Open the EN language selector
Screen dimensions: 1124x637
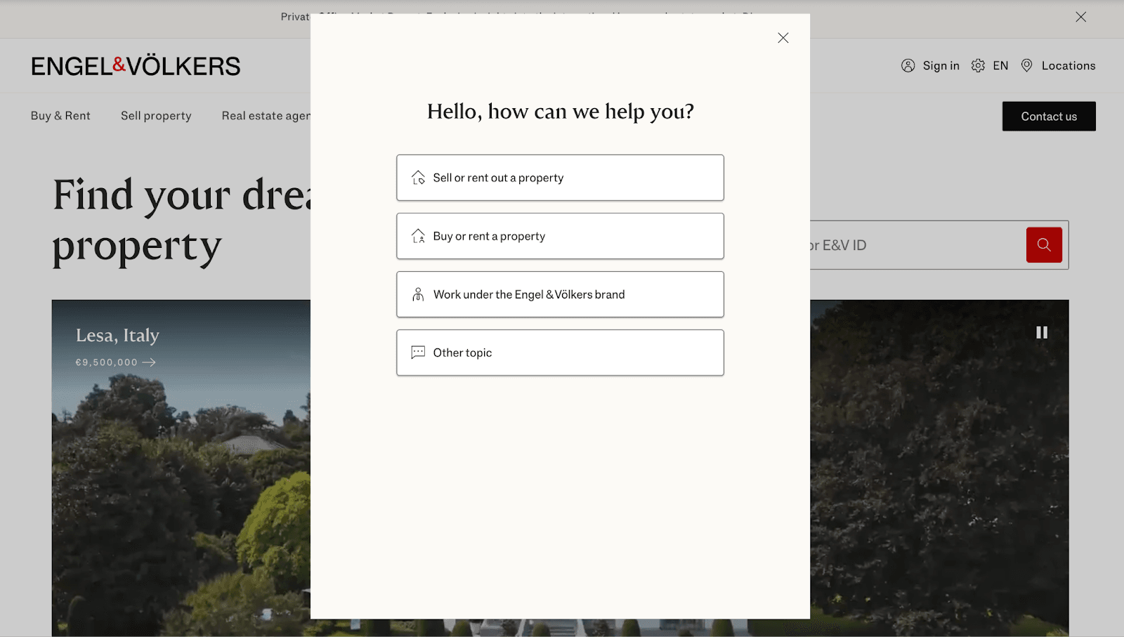click(1000, 66)
